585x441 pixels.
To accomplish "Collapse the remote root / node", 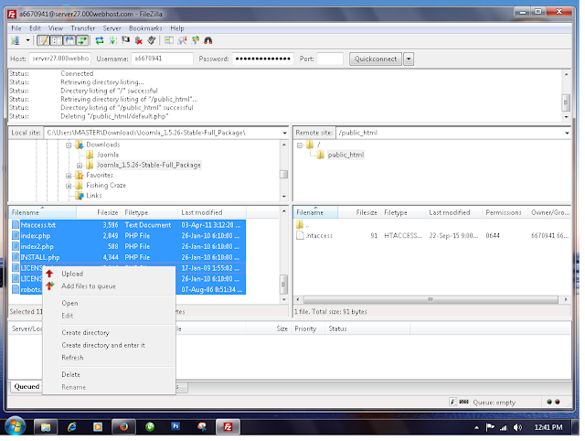I will tap(300, 145).
